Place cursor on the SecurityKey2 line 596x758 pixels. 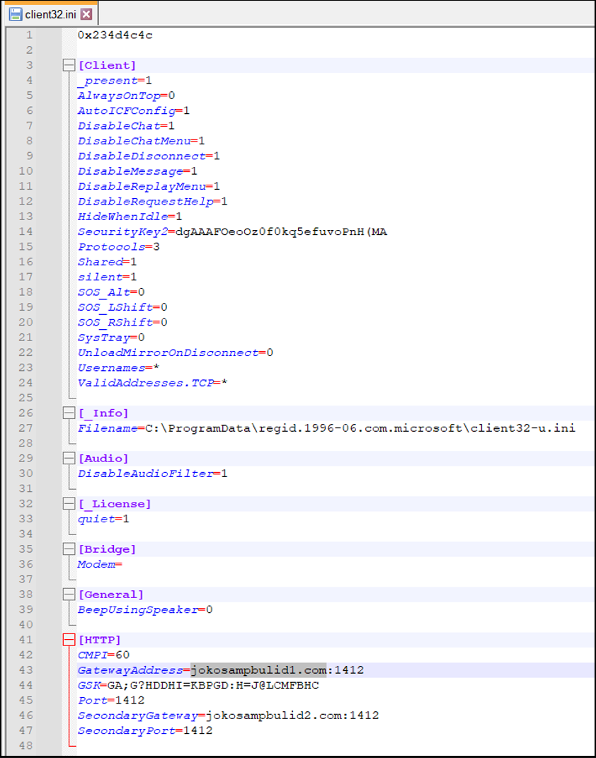click(232, 232)
